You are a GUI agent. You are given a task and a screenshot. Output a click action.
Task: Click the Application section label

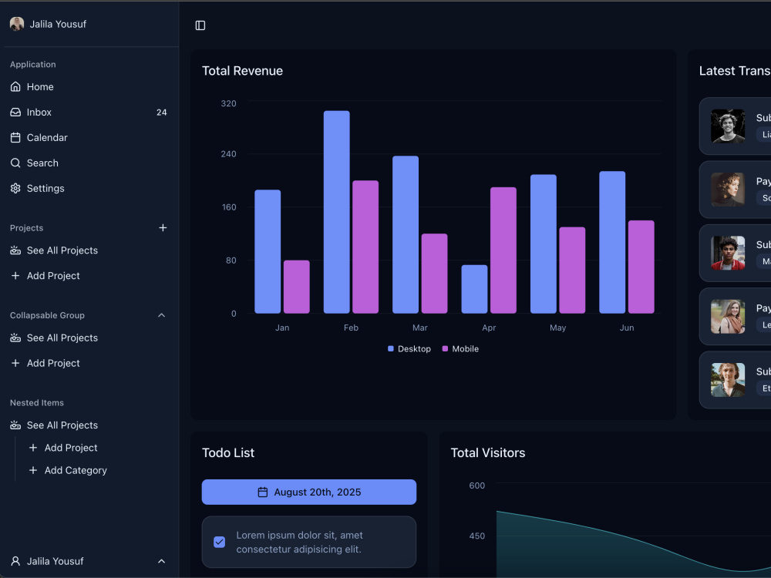(x=33, y=65)
